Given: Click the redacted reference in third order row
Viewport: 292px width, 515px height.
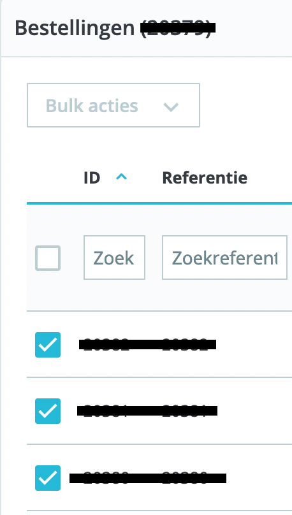Looking at the screenshot, I should point(191,478).
